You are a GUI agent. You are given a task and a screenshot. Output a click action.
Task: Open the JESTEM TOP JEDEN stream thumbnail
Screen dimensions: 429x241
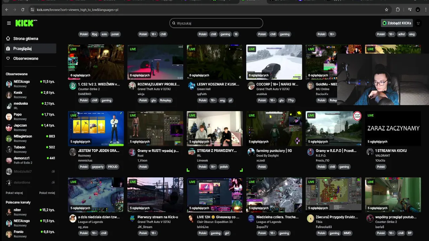[96, 129]
